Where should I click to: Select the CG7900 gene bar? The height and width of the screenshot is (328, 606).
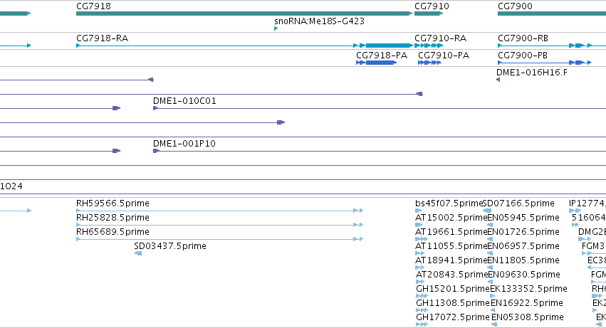coord(552,14)
